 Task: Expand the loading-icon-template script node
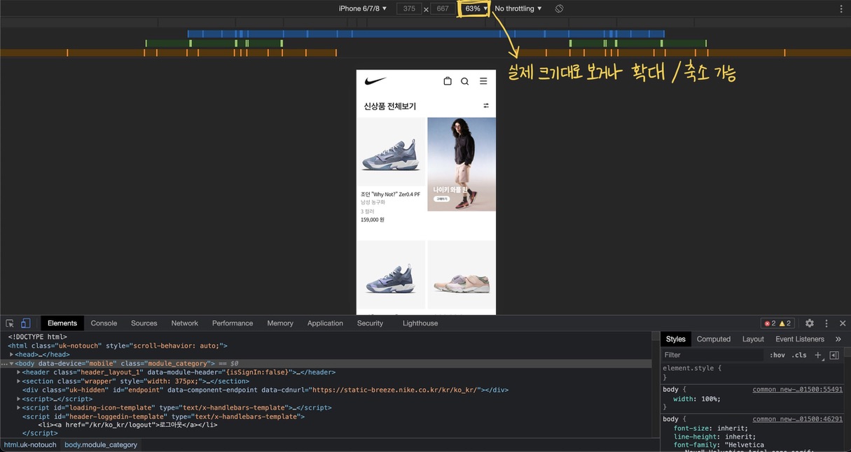pyautogui.click(x=19, y=407)
